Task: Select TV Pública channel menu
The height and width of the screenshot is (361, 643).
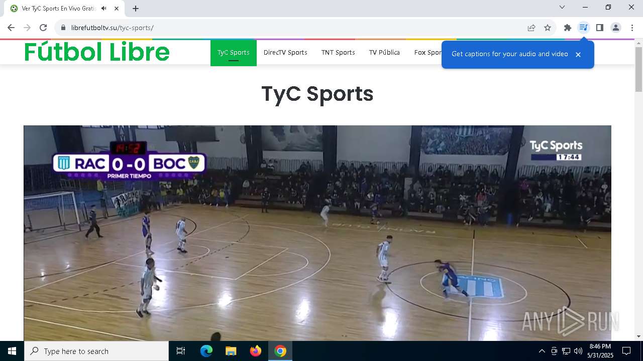Action: (x=384, y=53)
